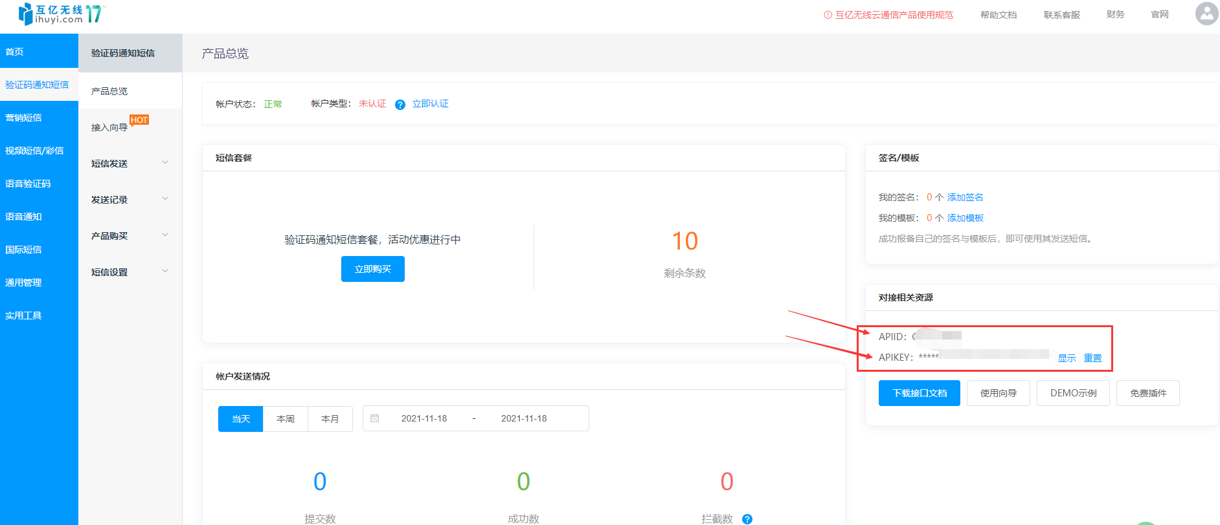The image size is (1220, 525).
Task: Open 帮助文档 in top bar
Action: 999,15
